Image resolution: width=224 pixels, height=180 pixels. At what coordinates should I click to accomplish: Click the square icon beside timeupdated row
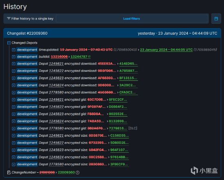(x=13, y=50)
